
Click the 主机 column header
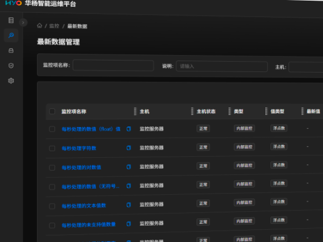(144, 111)
